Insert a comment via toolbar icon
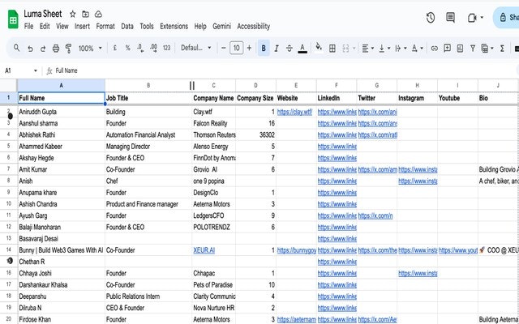 (x=447, y=49)
